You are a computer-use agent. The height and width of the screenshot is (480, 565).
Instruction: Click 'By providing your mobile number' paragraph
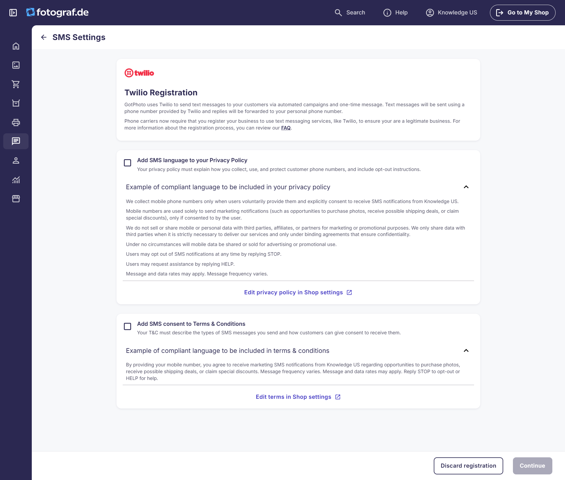click(x=293, y=372)
